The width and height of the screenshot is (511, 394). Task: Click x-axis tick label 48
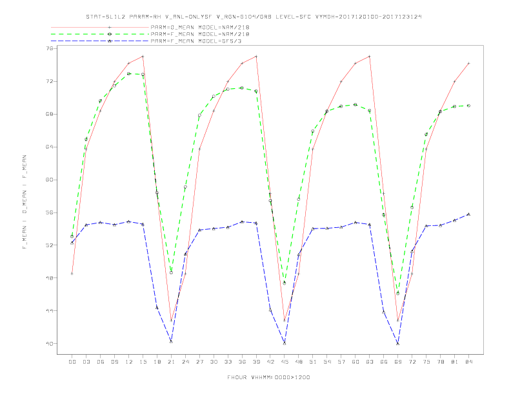[299, 362]
